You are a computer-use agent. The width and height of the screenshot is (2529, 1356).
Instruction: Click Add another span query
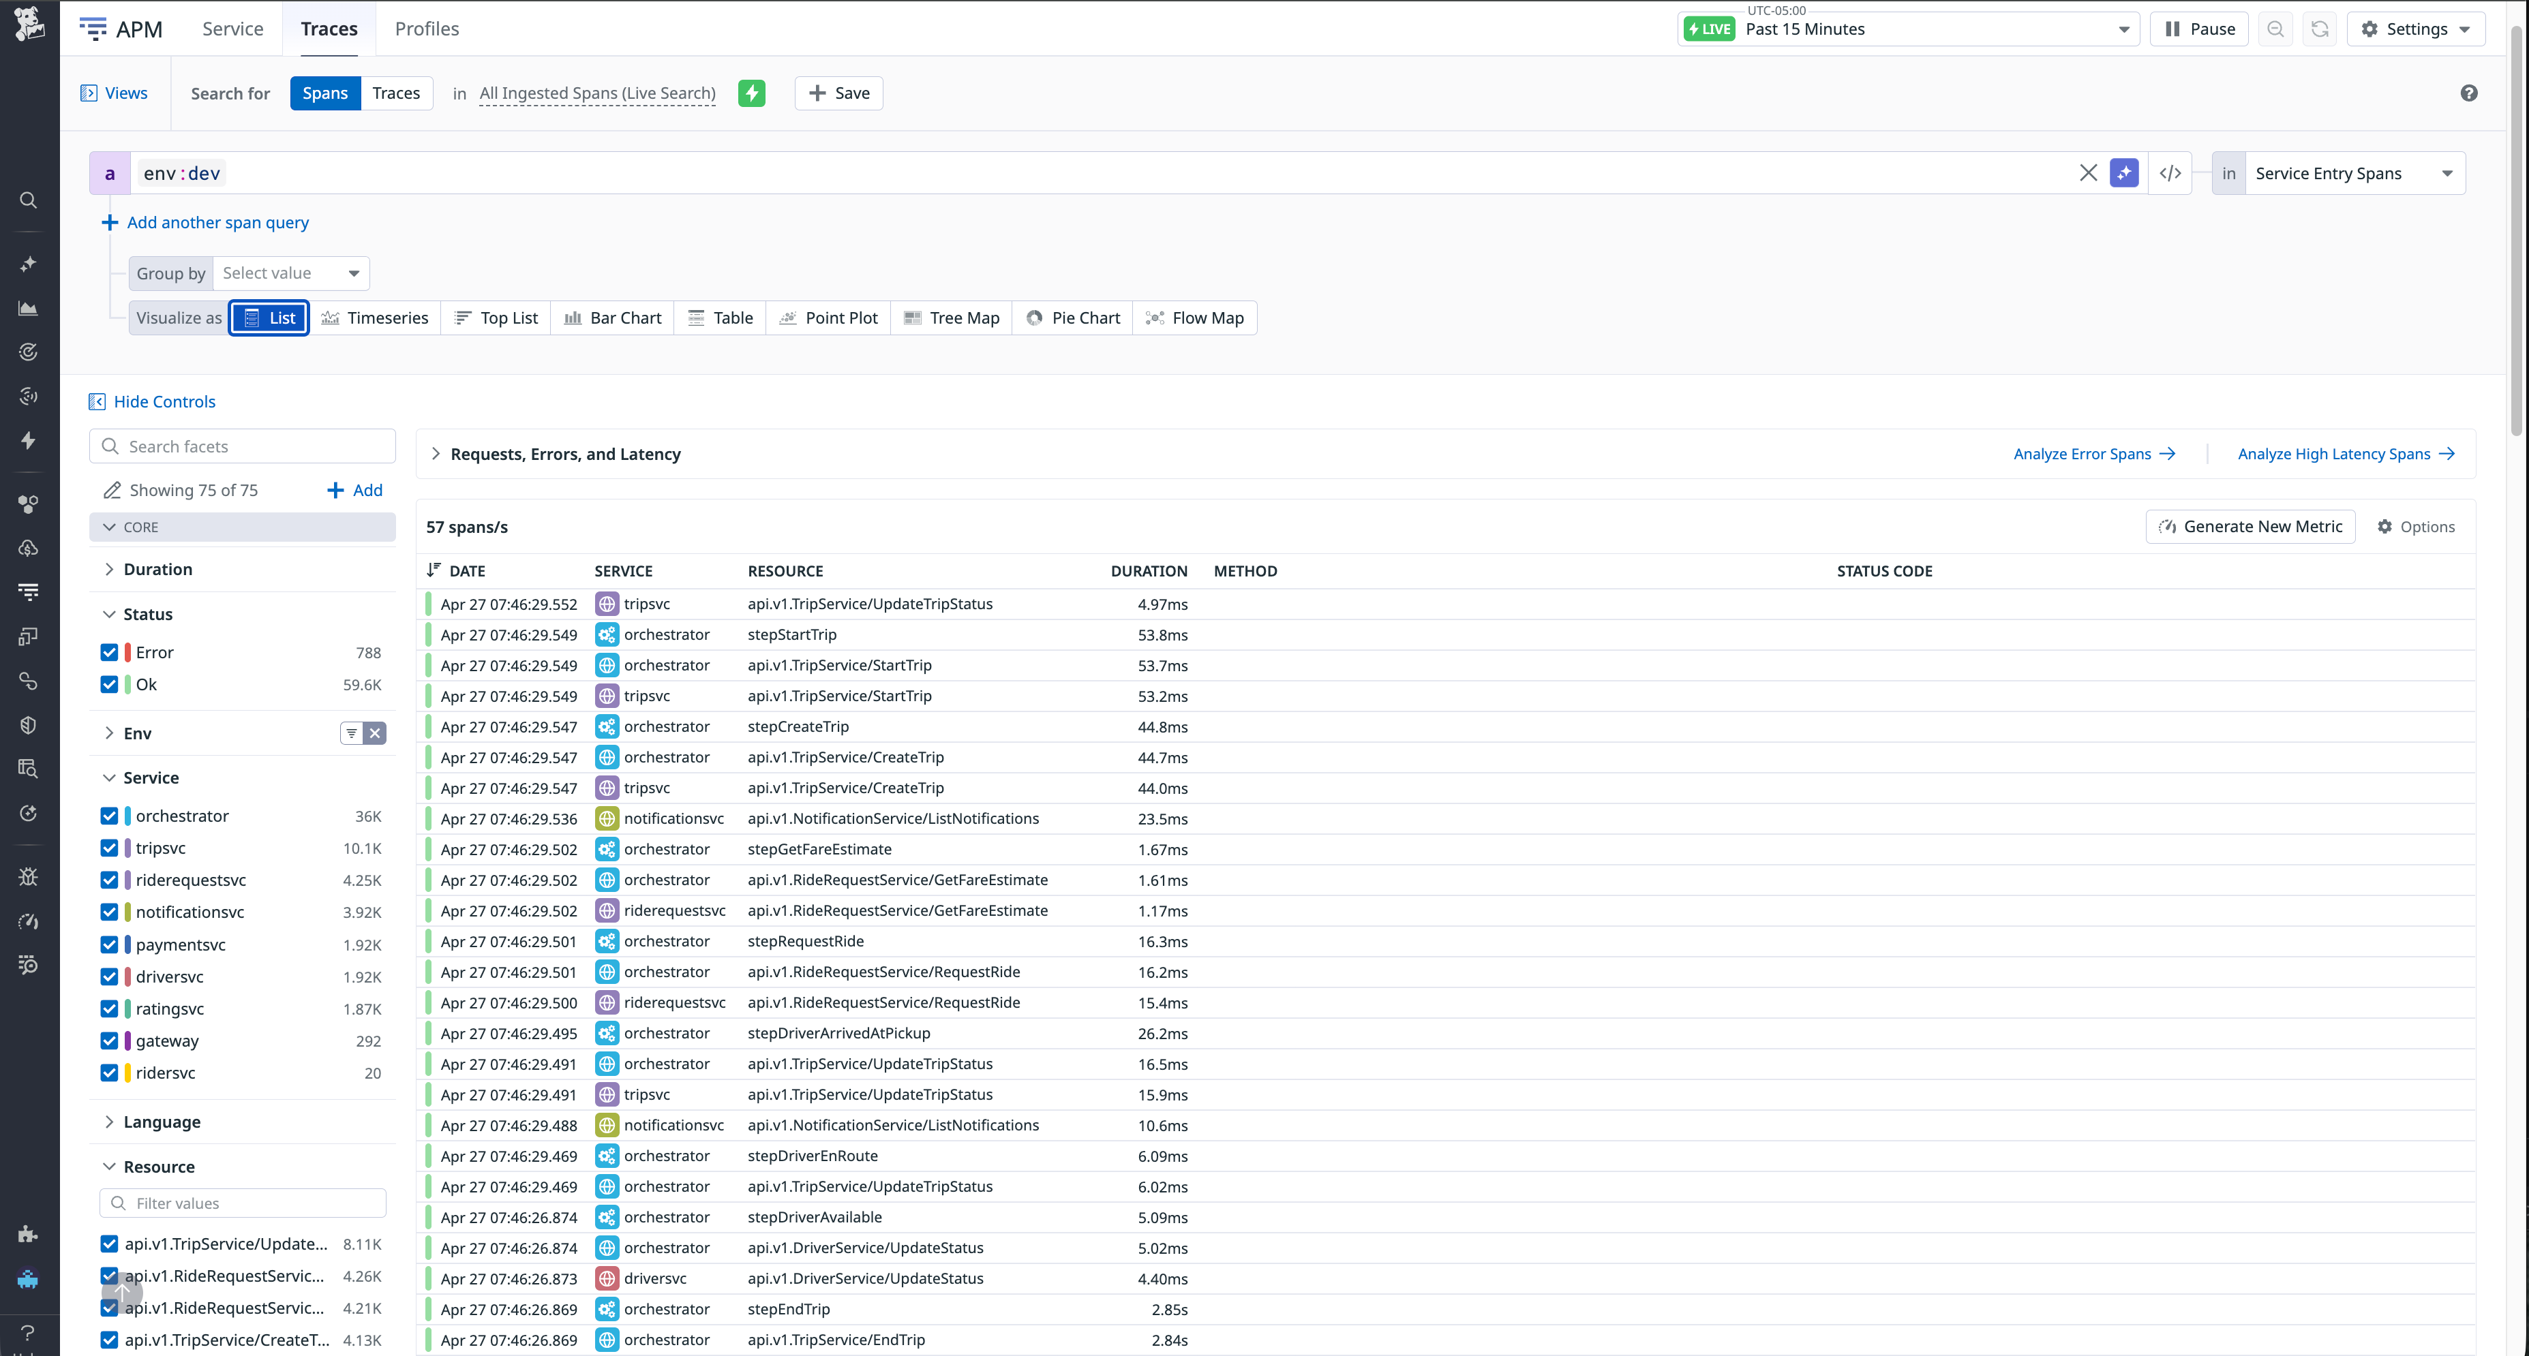pyautogui.click(x=205, y=223)
